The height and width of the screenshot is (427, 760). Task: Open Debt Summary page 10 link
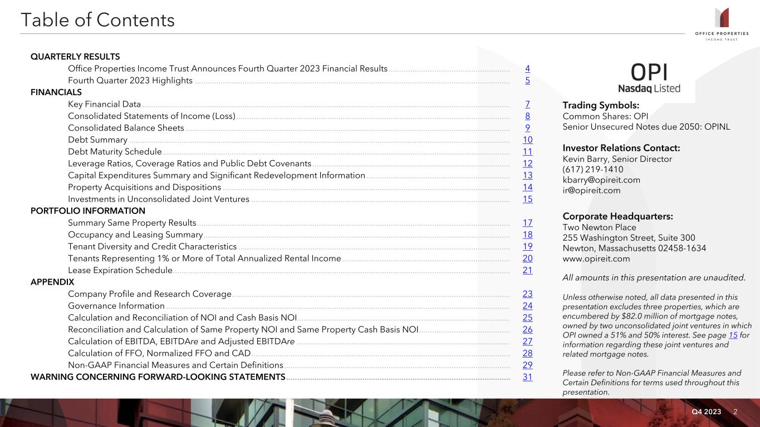pos(527,140)
